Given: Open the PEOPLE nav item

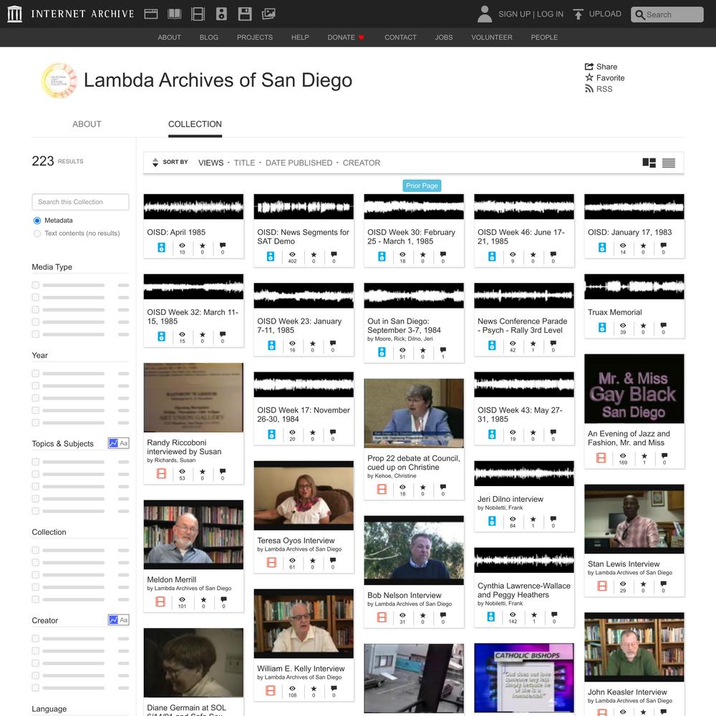Looking at the screenshot, I should (544, 37).
